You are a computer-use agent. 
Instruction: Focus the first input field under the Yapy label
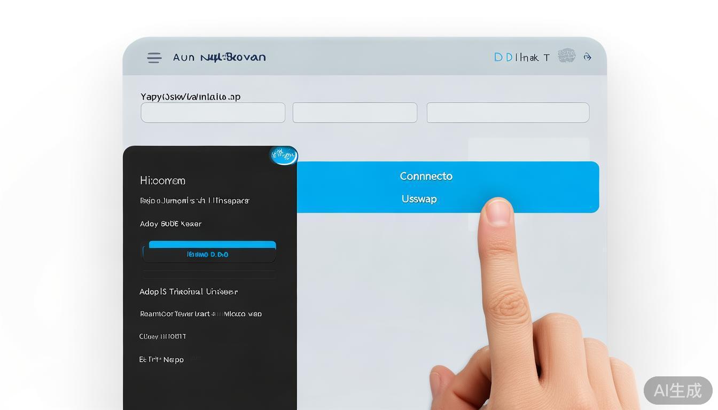(x=213, y=113)
